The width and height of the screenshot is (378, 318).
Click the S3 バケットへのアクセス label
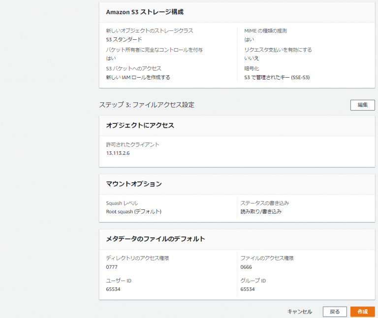pos(133,69)
